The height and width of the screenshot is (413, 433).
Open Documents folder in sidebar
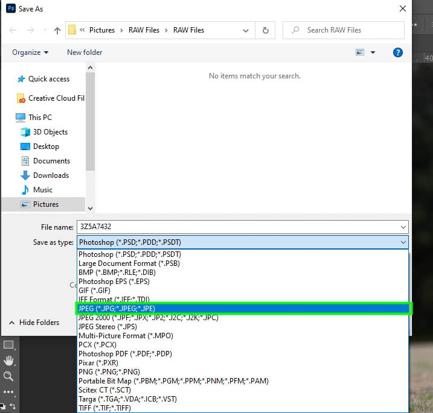45,161
